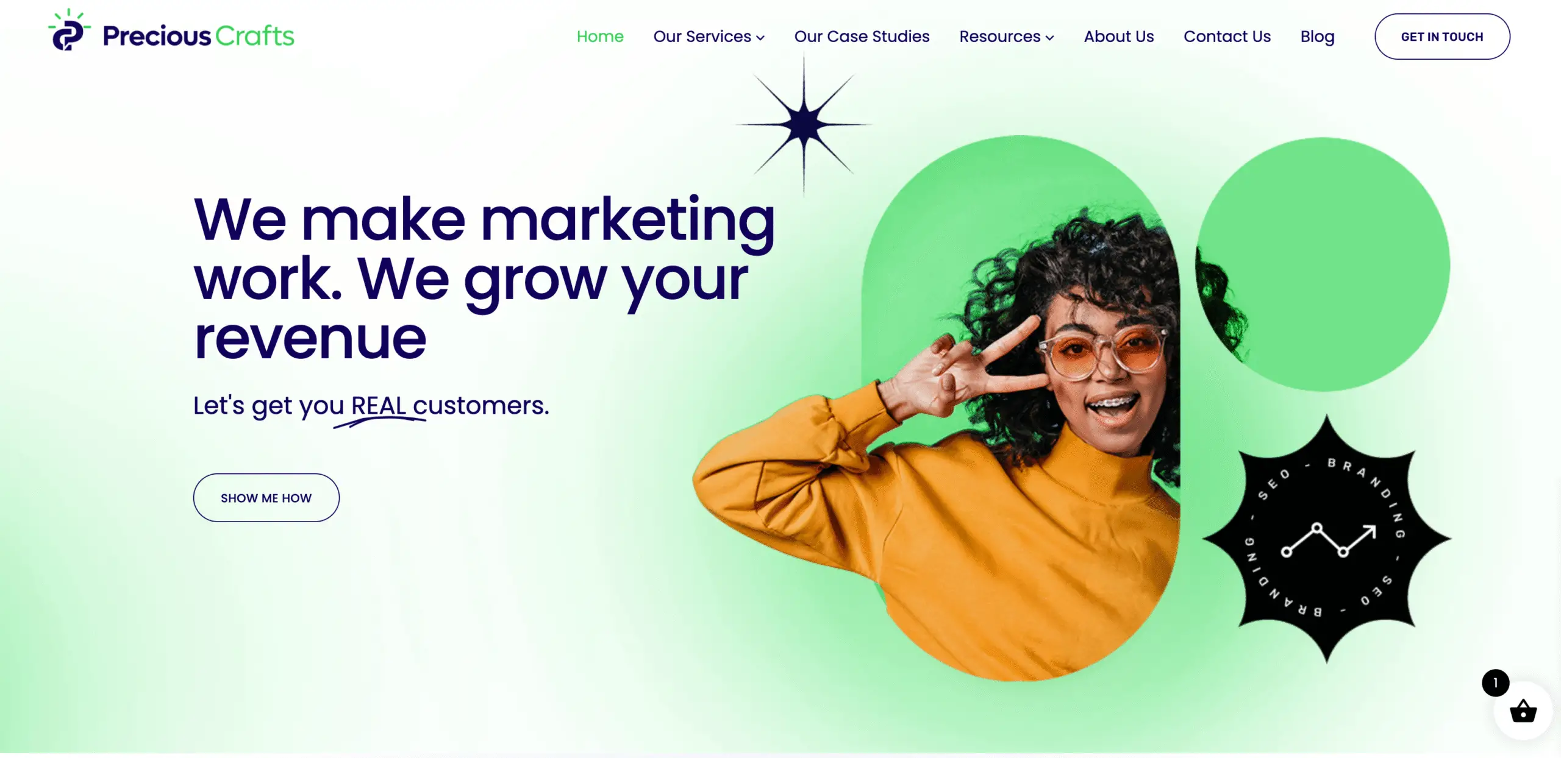This screenshot has height=758, width=1561.
Task: Expand the Our Services chevron
Action: pos(760,38)
